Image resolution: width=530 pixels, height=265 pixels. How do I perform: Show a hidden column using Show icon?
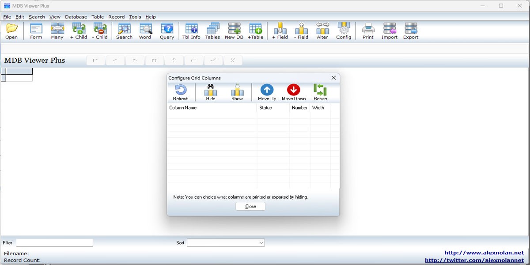[x=237, y=93]
